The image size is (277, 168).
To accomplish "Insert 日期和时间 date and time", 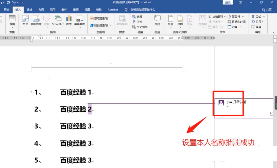I will [237, 22].
